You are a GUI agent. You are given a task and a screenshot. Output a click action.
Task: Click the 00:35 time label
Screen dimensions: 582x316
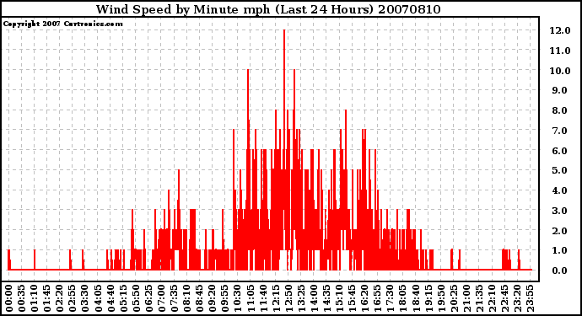22,298
